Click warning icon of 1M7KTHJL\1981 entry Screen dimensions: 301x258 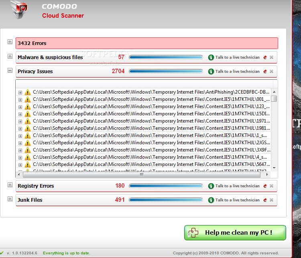(x=28, y=129)
